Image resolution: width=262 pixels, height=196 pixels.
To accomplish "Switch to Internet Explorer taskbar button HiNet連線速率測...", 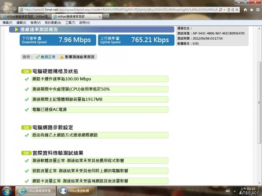I will (36, 191).
